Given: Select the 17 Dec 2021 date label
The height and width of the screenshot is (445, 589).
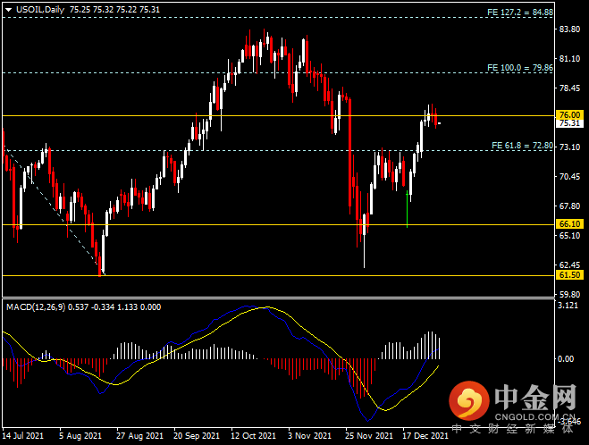Looking at the screenshot, I should [x=425, y=436].
